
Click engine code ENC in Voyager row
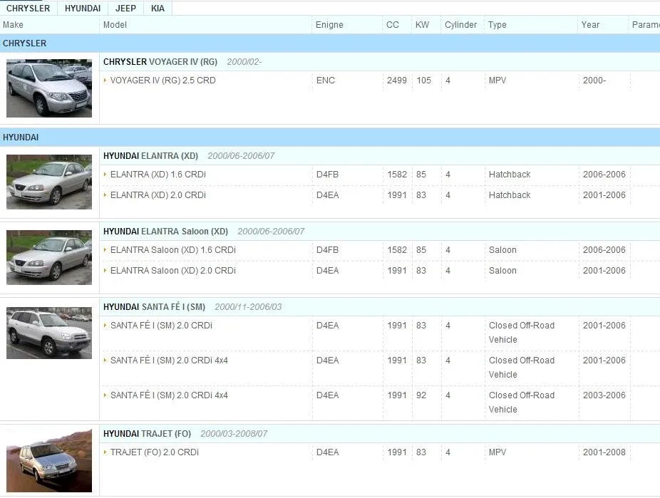tap(326, 81)
